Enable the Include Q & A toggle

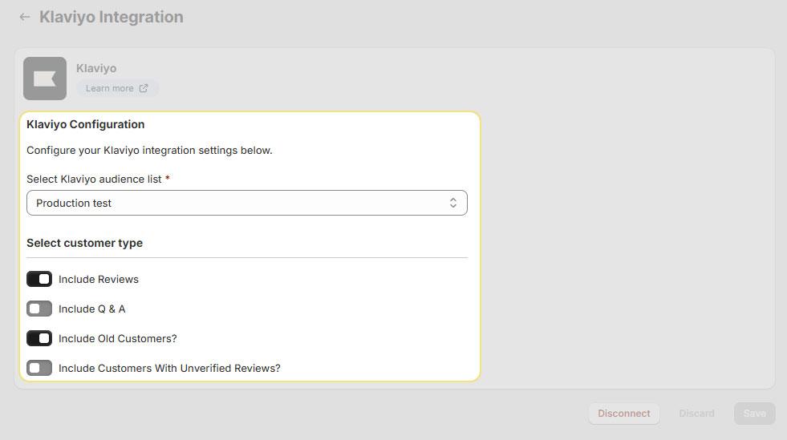click(x=39, y=309)
